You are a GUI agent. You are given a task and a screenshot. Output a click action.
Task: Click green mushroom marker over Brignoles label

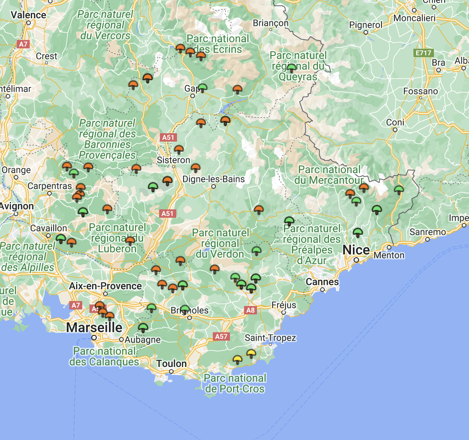coord(185,309)
